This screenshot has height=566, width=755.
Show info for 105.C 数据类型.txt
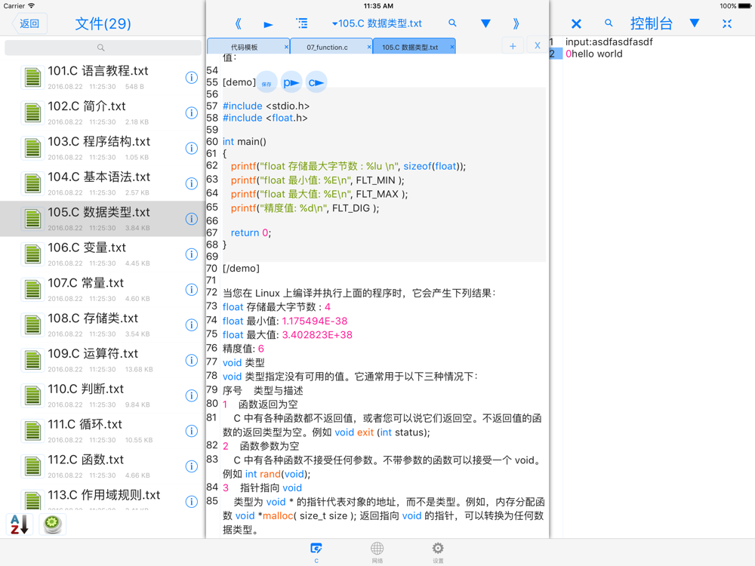[192, 219]
